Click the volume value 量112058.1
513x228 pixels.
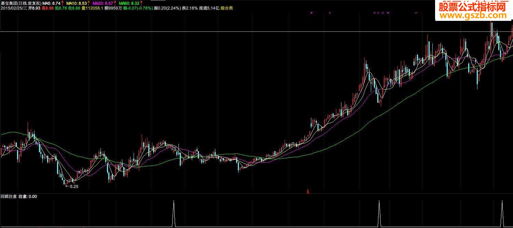[92, 8]
